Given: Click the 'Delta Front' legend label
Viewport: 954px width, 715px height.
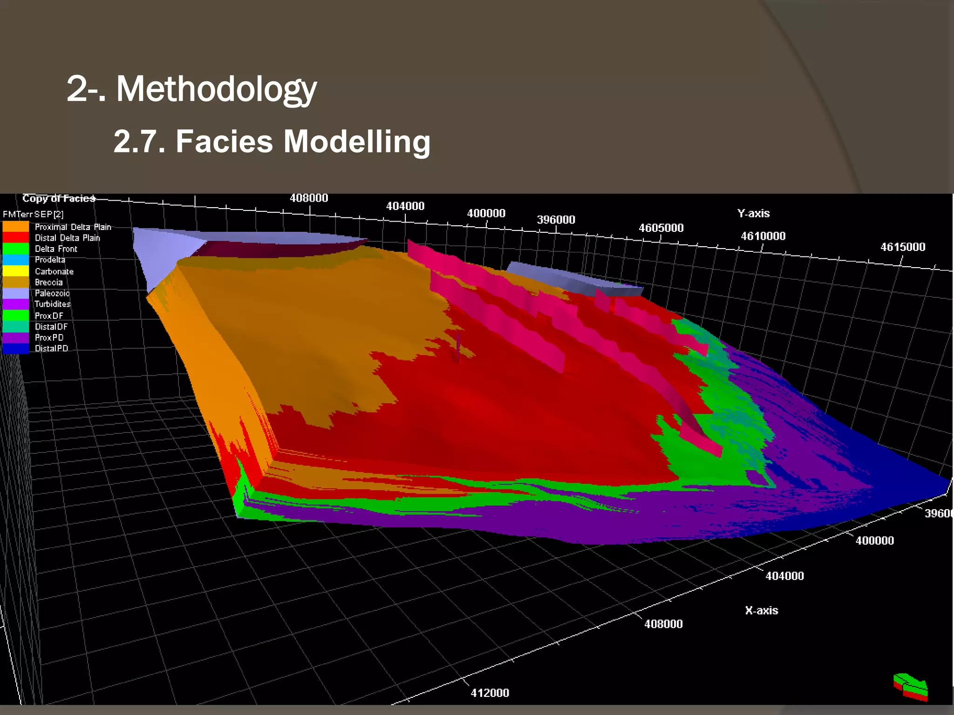Looking at the screenshot, I should (x=56, y=249).
